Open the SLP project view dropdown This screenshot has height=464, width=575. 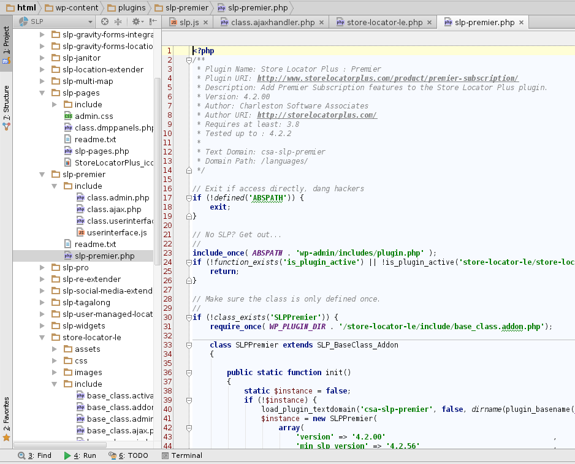tap(55, 21)
